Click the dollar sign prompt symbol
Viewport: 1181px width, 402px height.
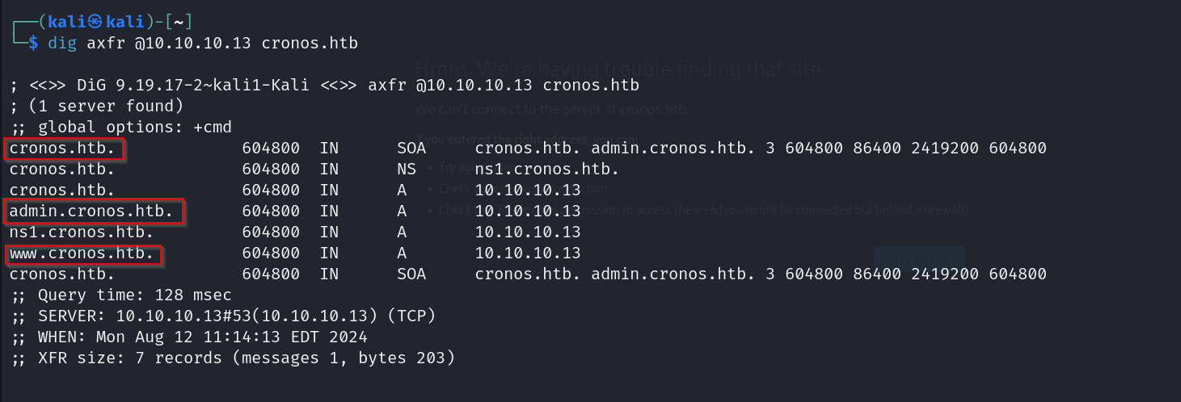33,43
